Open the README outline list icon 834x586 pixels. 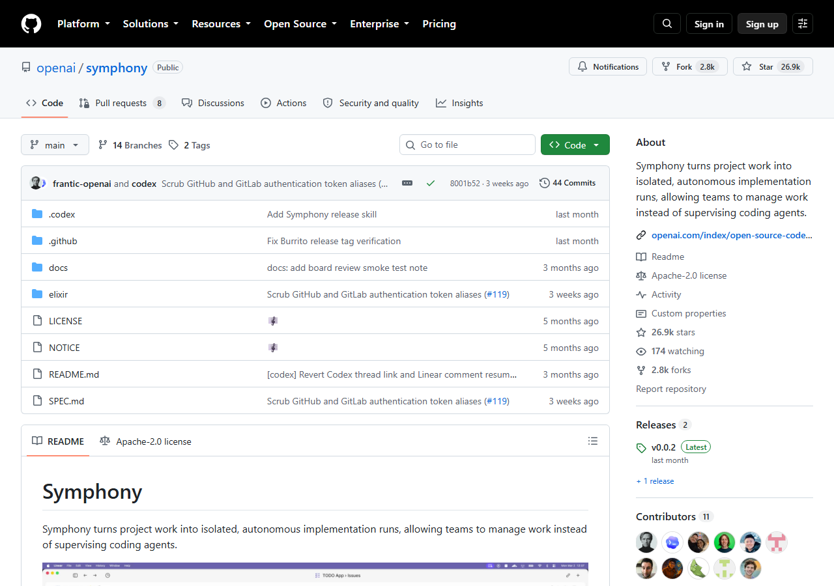[593, 441]
